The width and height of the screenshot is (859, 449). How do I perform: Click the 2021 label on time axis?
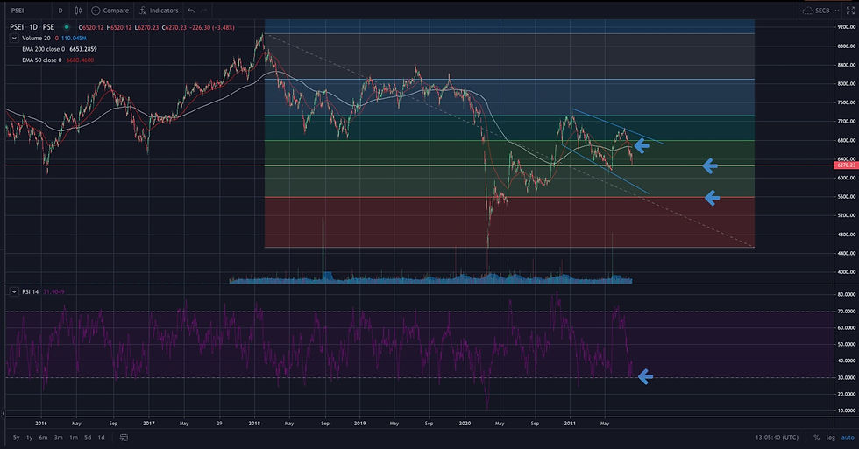point(570,424)
